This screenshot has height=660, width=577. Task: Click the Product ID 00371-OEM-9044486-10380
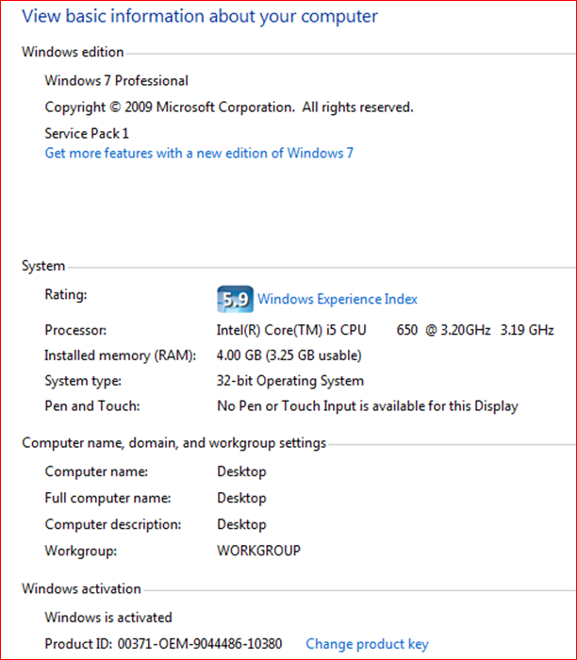pyautogui.click(x=163, y=644)
